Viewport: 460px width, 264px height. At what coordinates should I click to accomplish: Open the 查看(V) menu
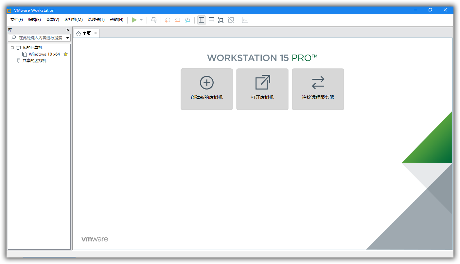[x=53, y=20]
